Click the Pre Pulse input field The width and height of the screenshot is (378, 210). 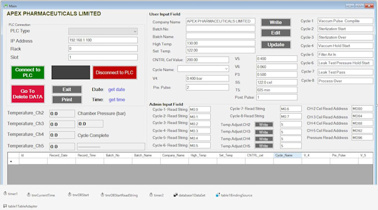click(207, 88)
